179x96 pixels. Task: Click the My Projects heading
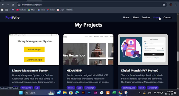88,25
